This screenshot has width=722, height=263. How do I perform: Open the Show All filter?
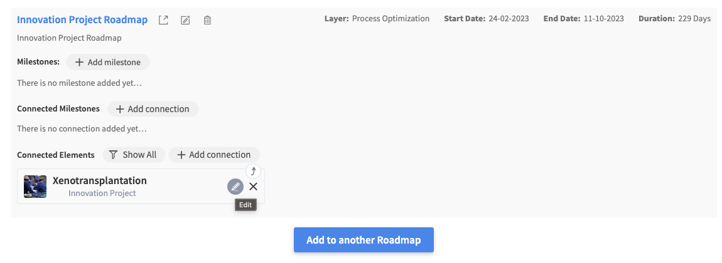coord(132,155)
